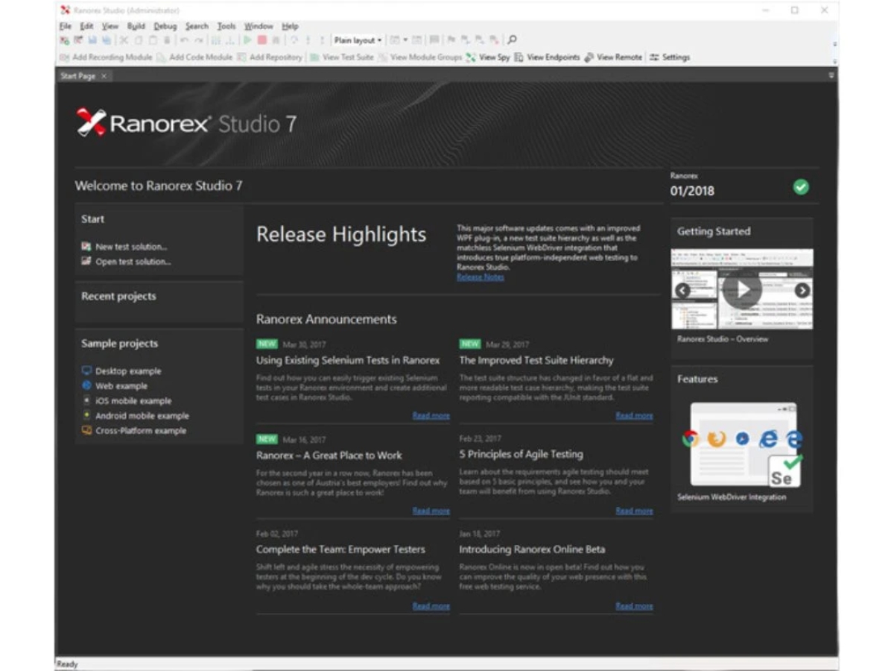Click Read more under Using Existing Selenium Tests
The height and width of the screenshot is (671, 894).
click(x=431, y=416)
